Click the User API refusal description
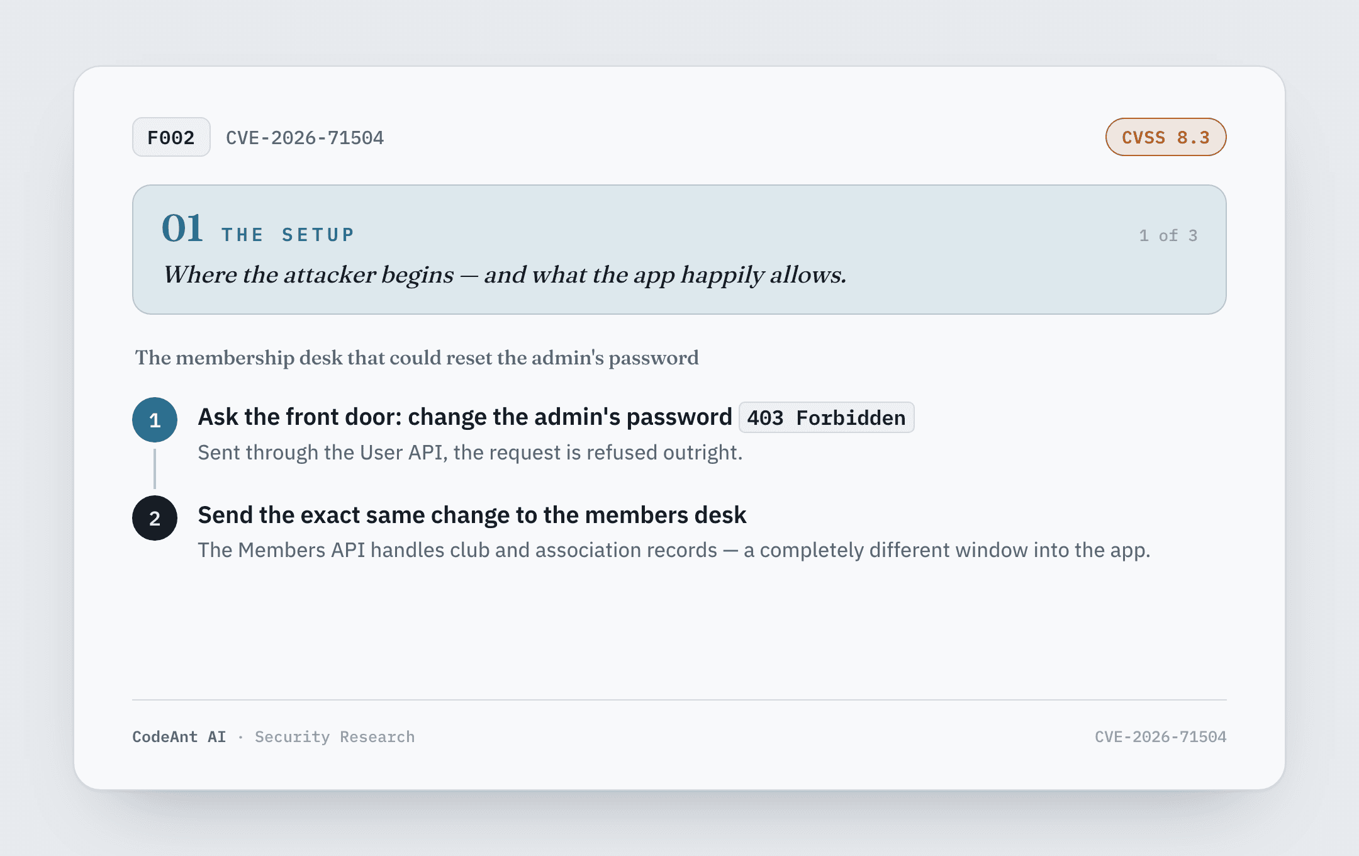Screen dimensions: 1359x856 pyautogui.click(x=470, y=453)
